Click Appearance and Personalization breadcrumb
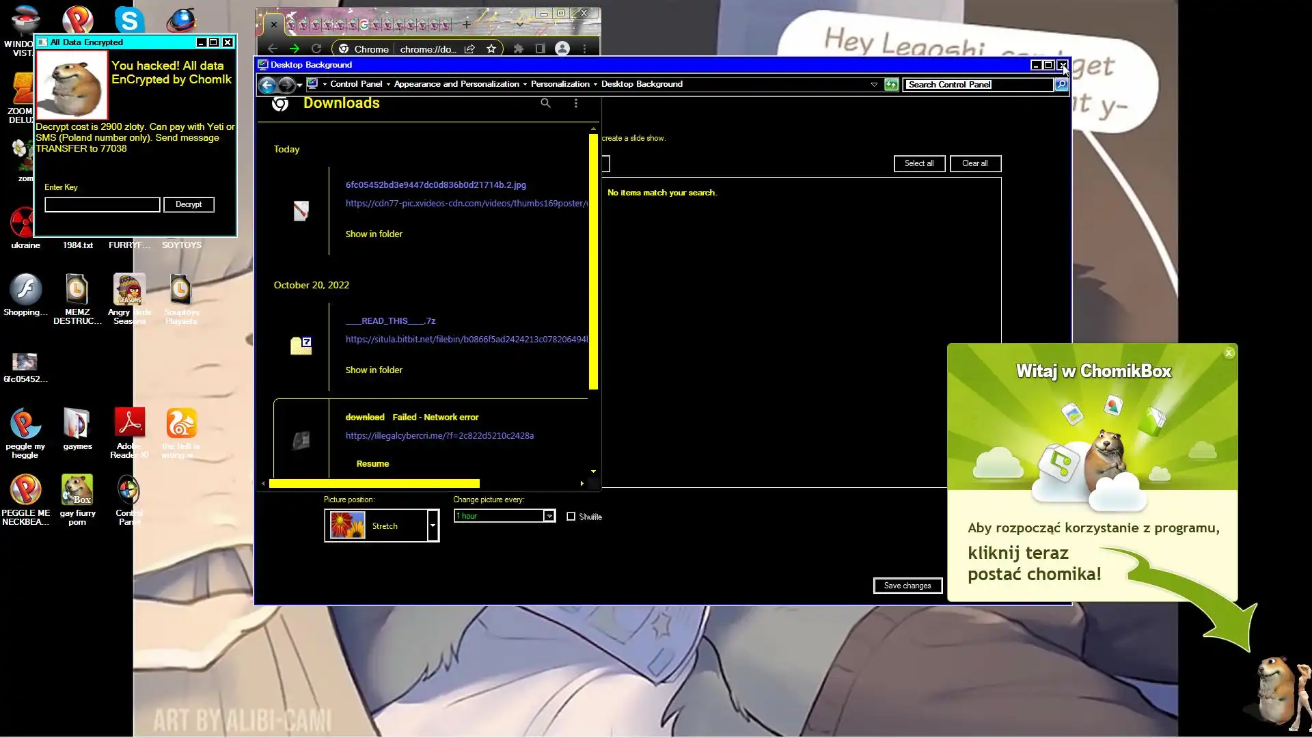This screenshot has height=738, width=1312. tap(456, 84)
